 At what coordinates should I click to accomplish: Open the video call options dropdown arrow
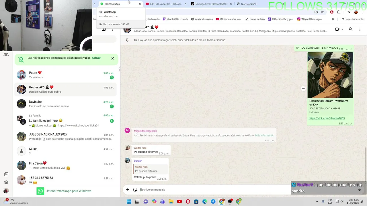click(342, 29)
